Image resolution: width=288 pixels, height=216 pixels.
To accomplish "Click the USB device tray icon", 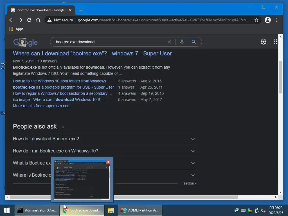I will tap(257, 210).
